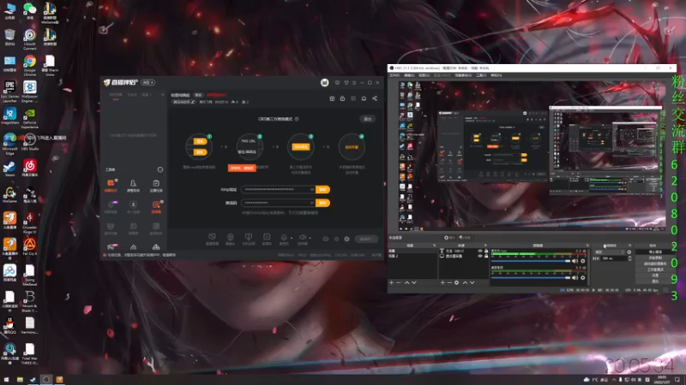Open the scene transition dropdown in OBS
The height and width of the screenshot is (385, 686).
(609, 252)
